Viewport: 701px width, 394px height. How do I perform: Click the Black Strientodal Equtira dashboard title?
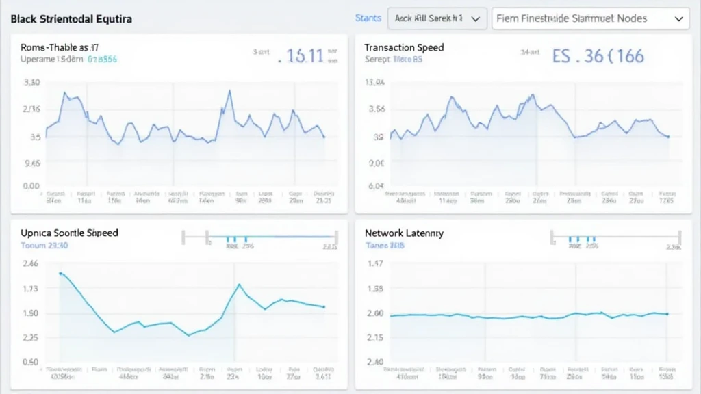pos(71,18)
